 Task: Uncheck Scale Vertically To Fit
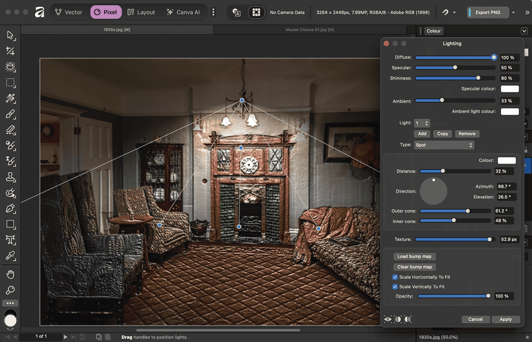(395, 287)
